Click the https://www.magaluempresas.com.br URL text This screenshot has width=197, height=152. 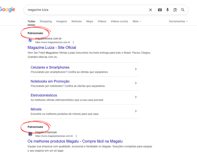tap(54, 136)
